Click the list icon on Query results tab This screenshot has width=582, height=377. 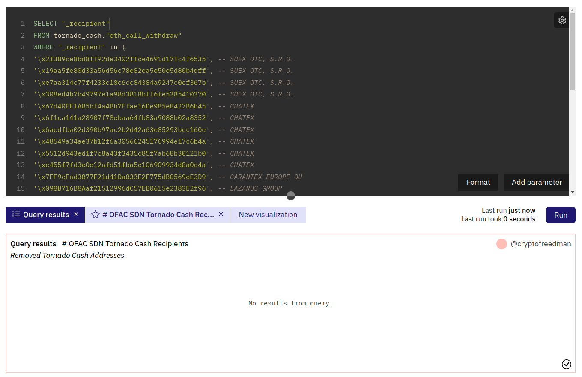click(x=16, y=215)
